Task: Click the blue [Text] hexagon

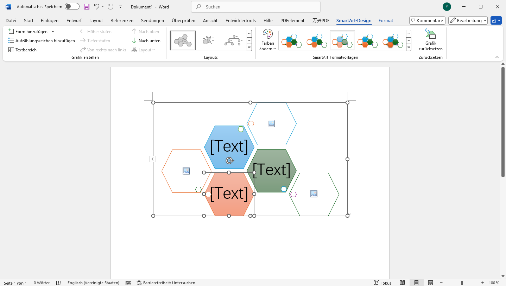Action: (229, 146)
